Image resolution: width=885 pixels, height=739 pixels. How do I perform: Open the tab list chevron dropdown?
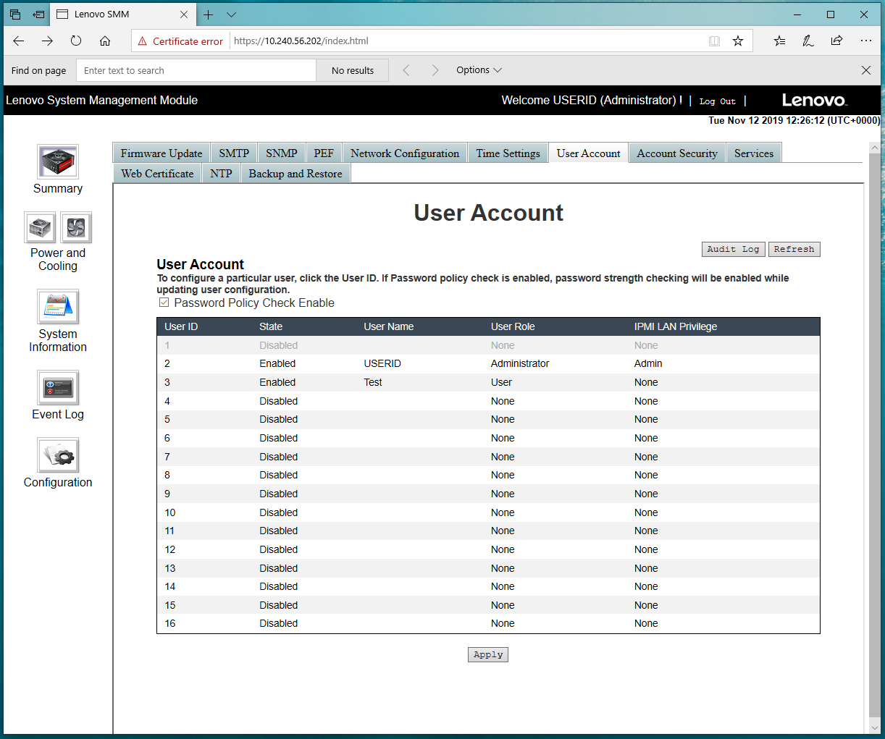click(231, 14)
